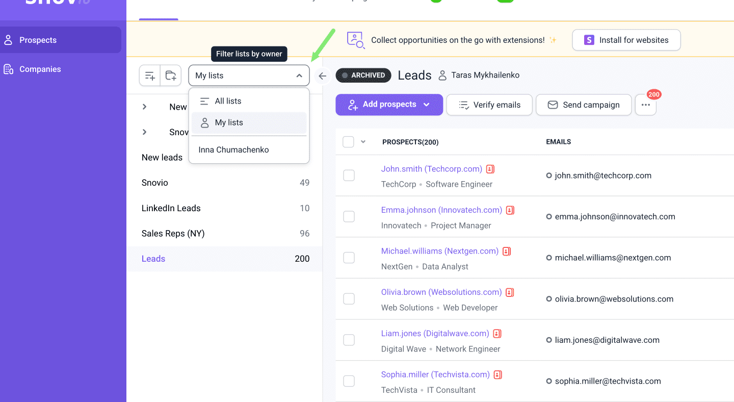Click Install for websites extension button
734x402 pixels.
(626, 40)
